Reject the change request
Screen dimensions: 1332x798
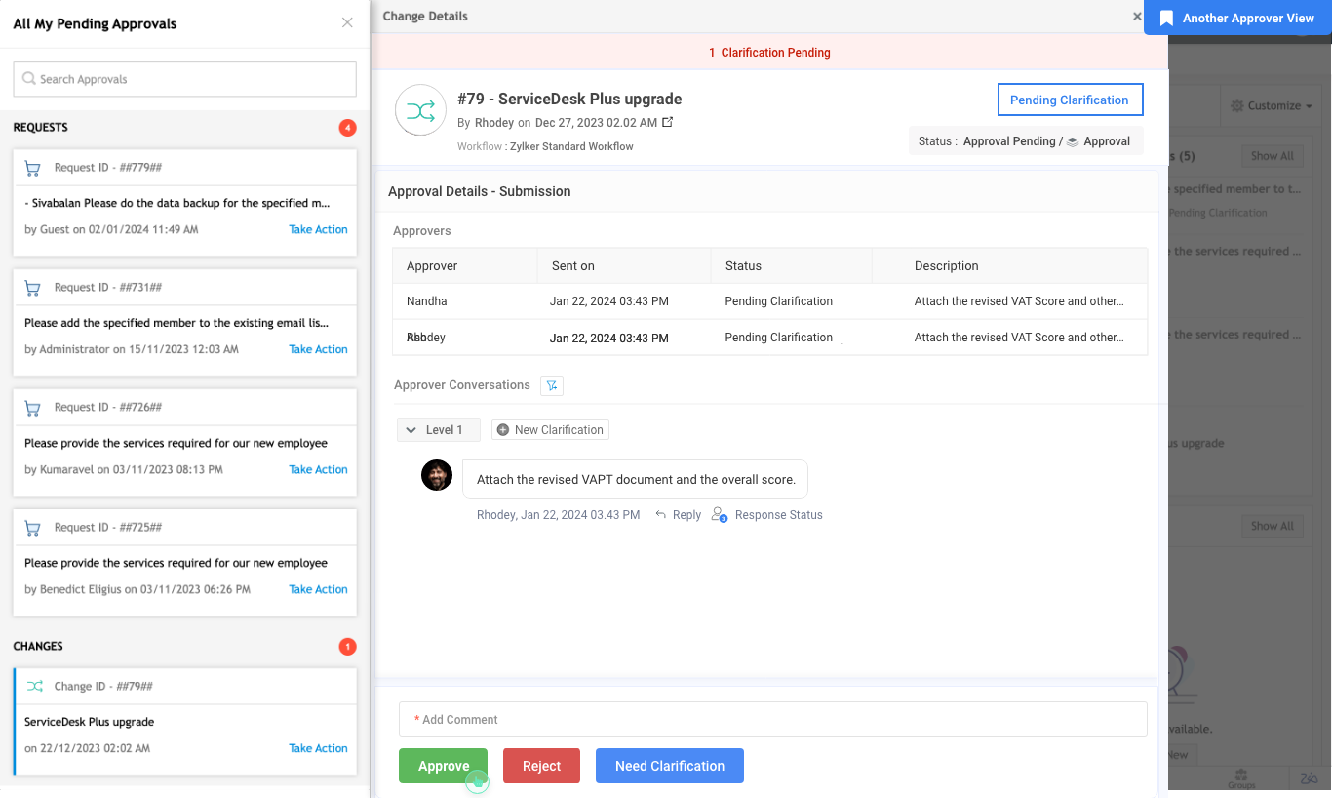tap(541, 766)
